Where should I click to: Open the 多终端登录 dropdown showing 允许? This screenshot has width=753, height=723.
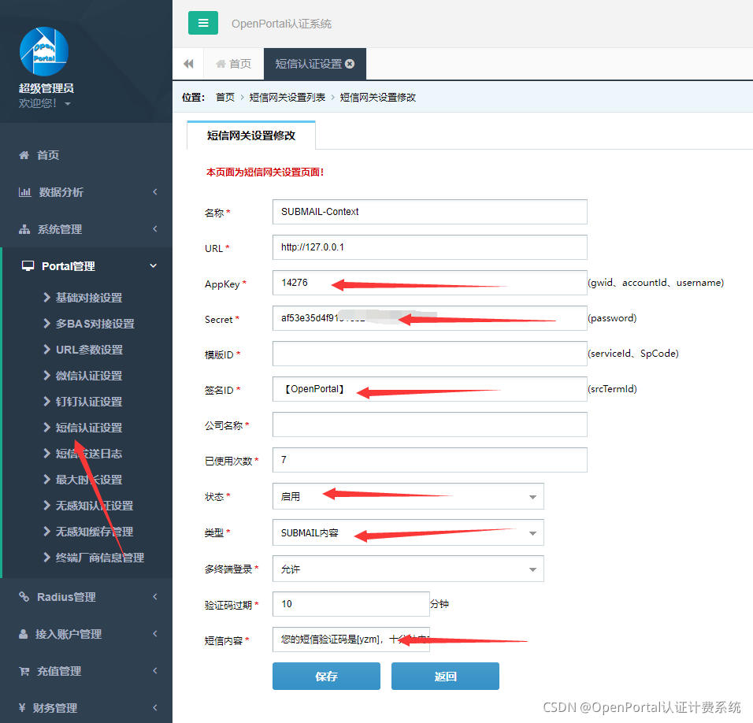408,569
